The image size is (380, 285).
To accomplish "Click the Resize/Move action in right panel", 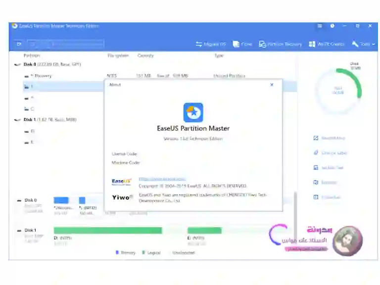I will click(330, 138).
